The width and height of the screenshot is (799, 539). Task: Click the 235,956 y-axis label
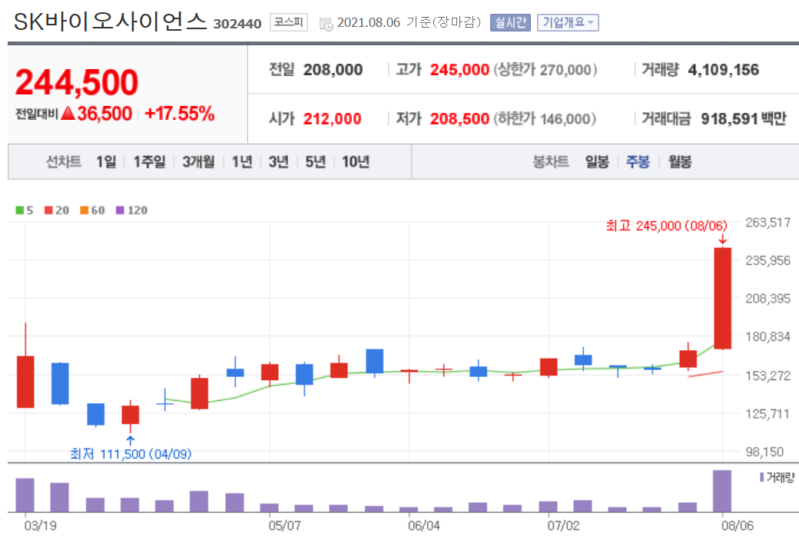pos(768,260)
